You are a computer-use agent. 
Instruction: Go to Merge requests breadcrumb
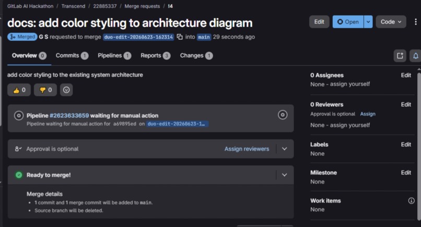coord(142,6)
